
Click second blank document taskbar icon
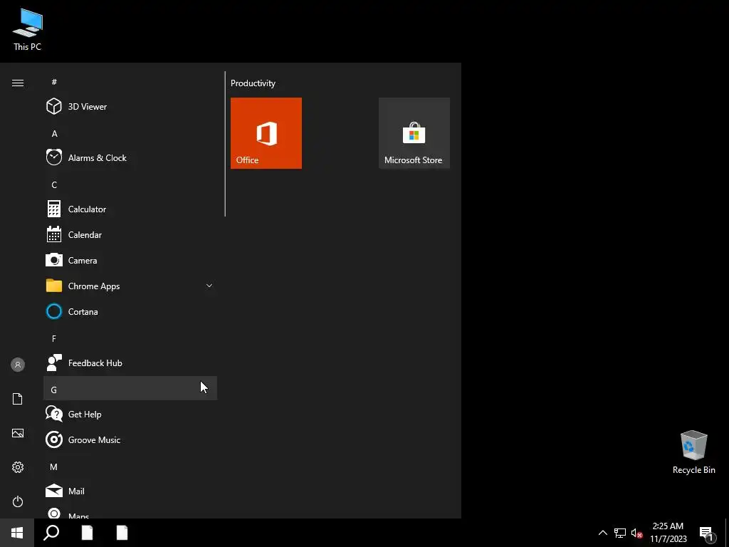tap(122, 533)
